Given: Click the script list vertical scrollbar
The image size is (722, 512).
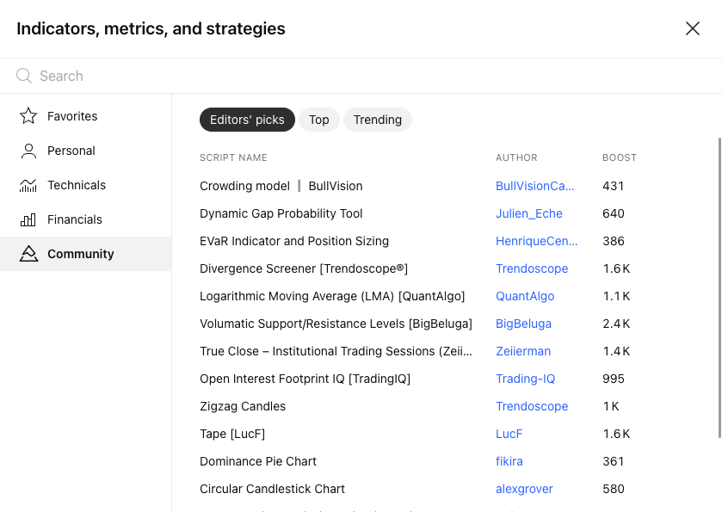Looking at the screenshot, I should coord(719,287).
